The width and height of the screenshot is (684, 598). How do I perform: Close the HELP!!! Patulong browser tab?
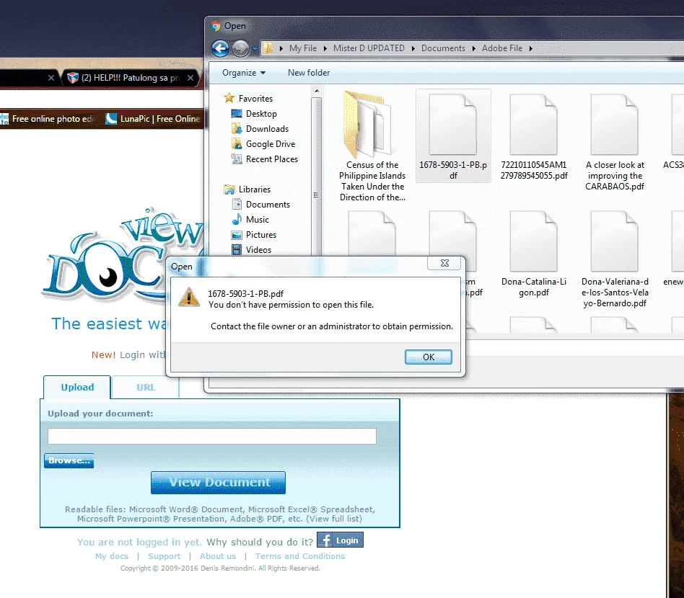(x=190, y=78)
